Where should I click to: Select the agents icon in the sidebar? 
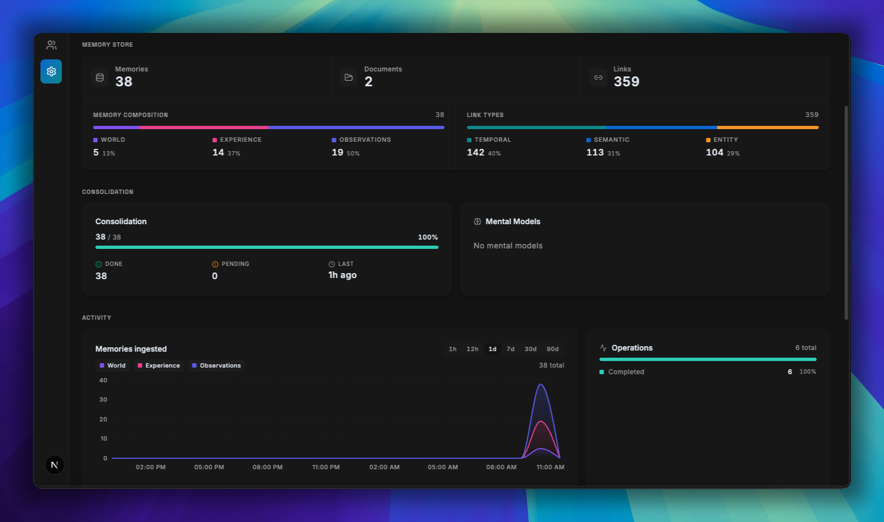click(51, 45)
